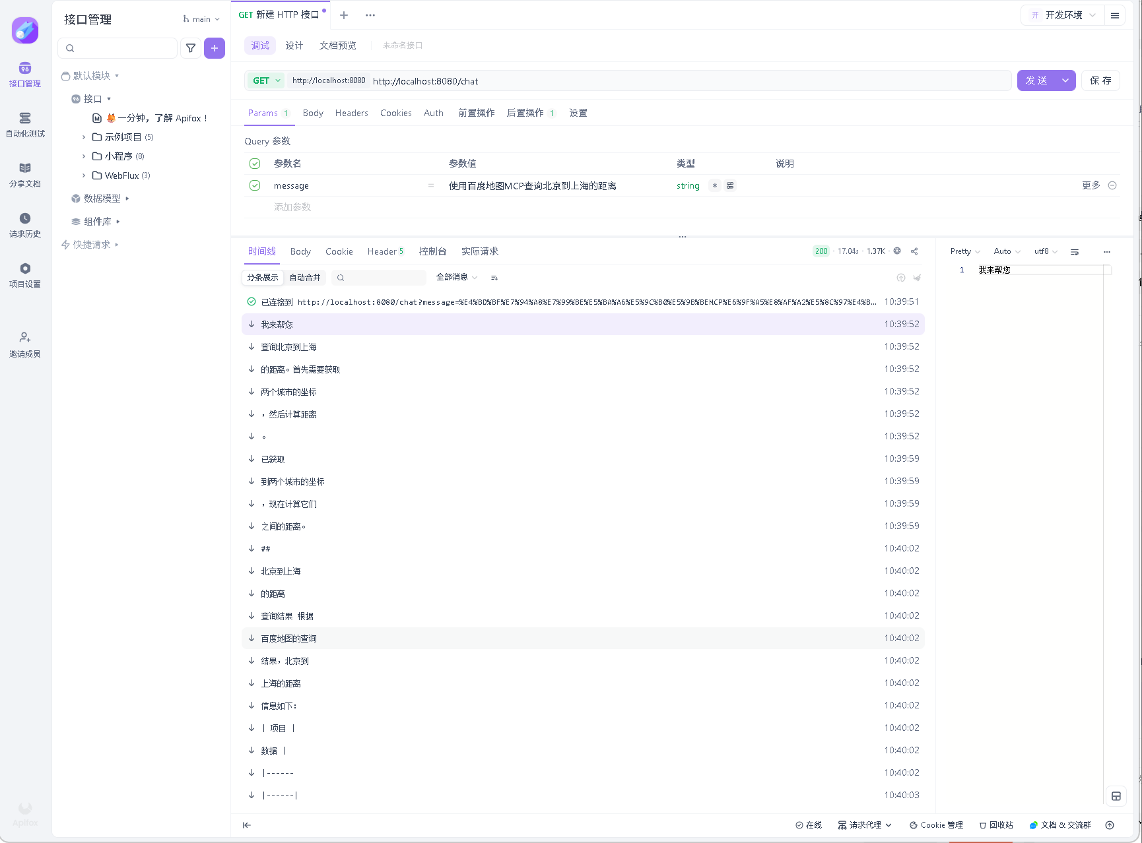Viewport: 1142px width, 843px height.
Task: Click the share response icon
Action: click(x=914, y=251)
